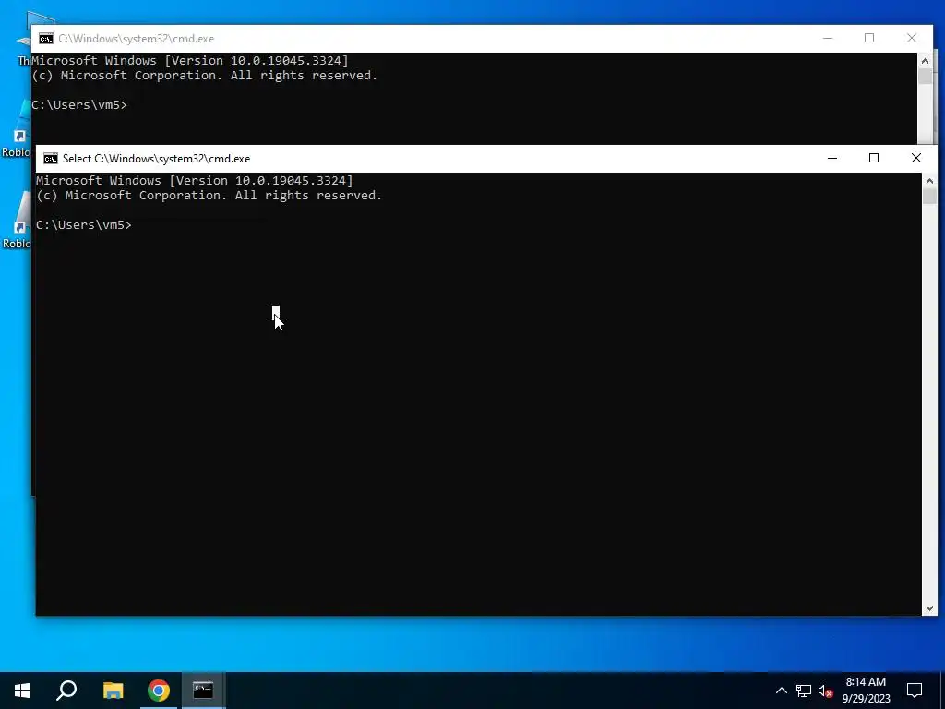Viewport: 945px width, 709px height.
Task: Click '(c) Microsoft Corporation' line in front window
Action: [x=209, y=196]
